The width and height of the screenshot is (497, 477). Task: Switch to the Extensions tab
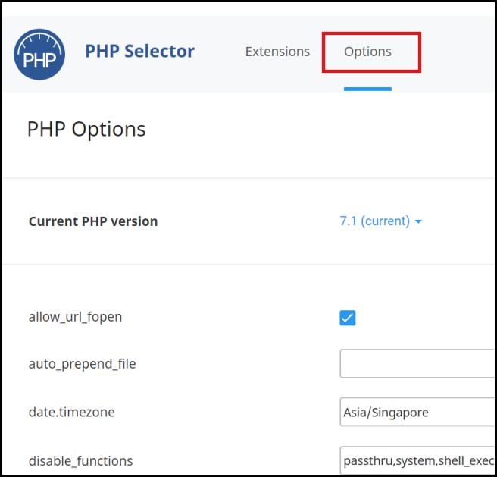point(277,52)
